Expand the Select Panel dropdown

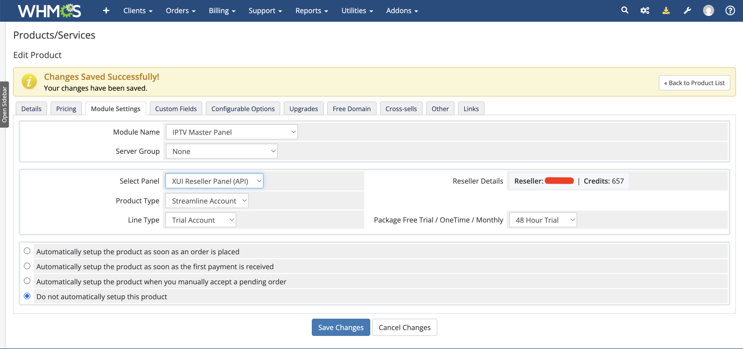(x=214, y=181)
